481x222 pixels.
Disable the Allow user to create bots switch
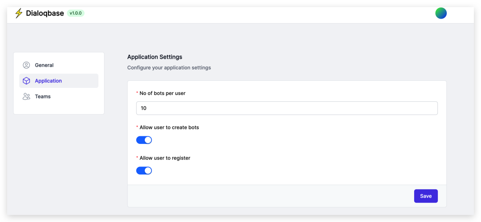point(144,140)
